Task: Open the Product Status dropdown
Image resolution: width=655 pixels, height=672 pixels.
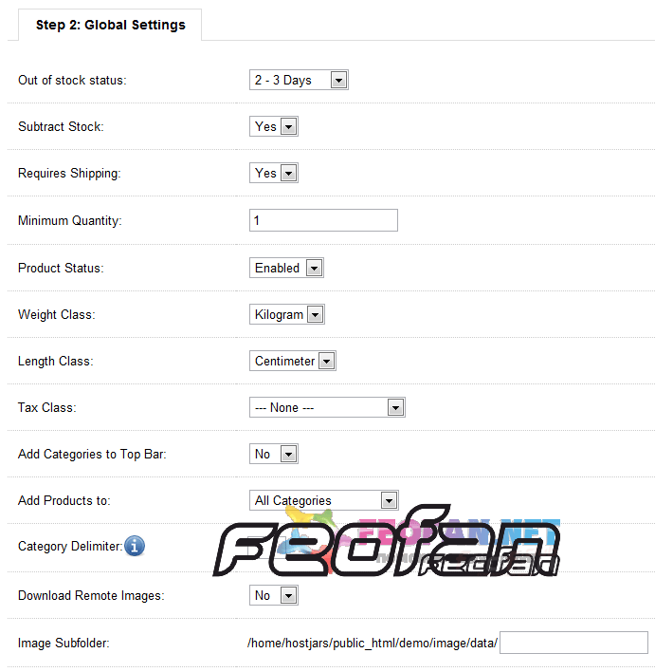Action: click(286, 268)
